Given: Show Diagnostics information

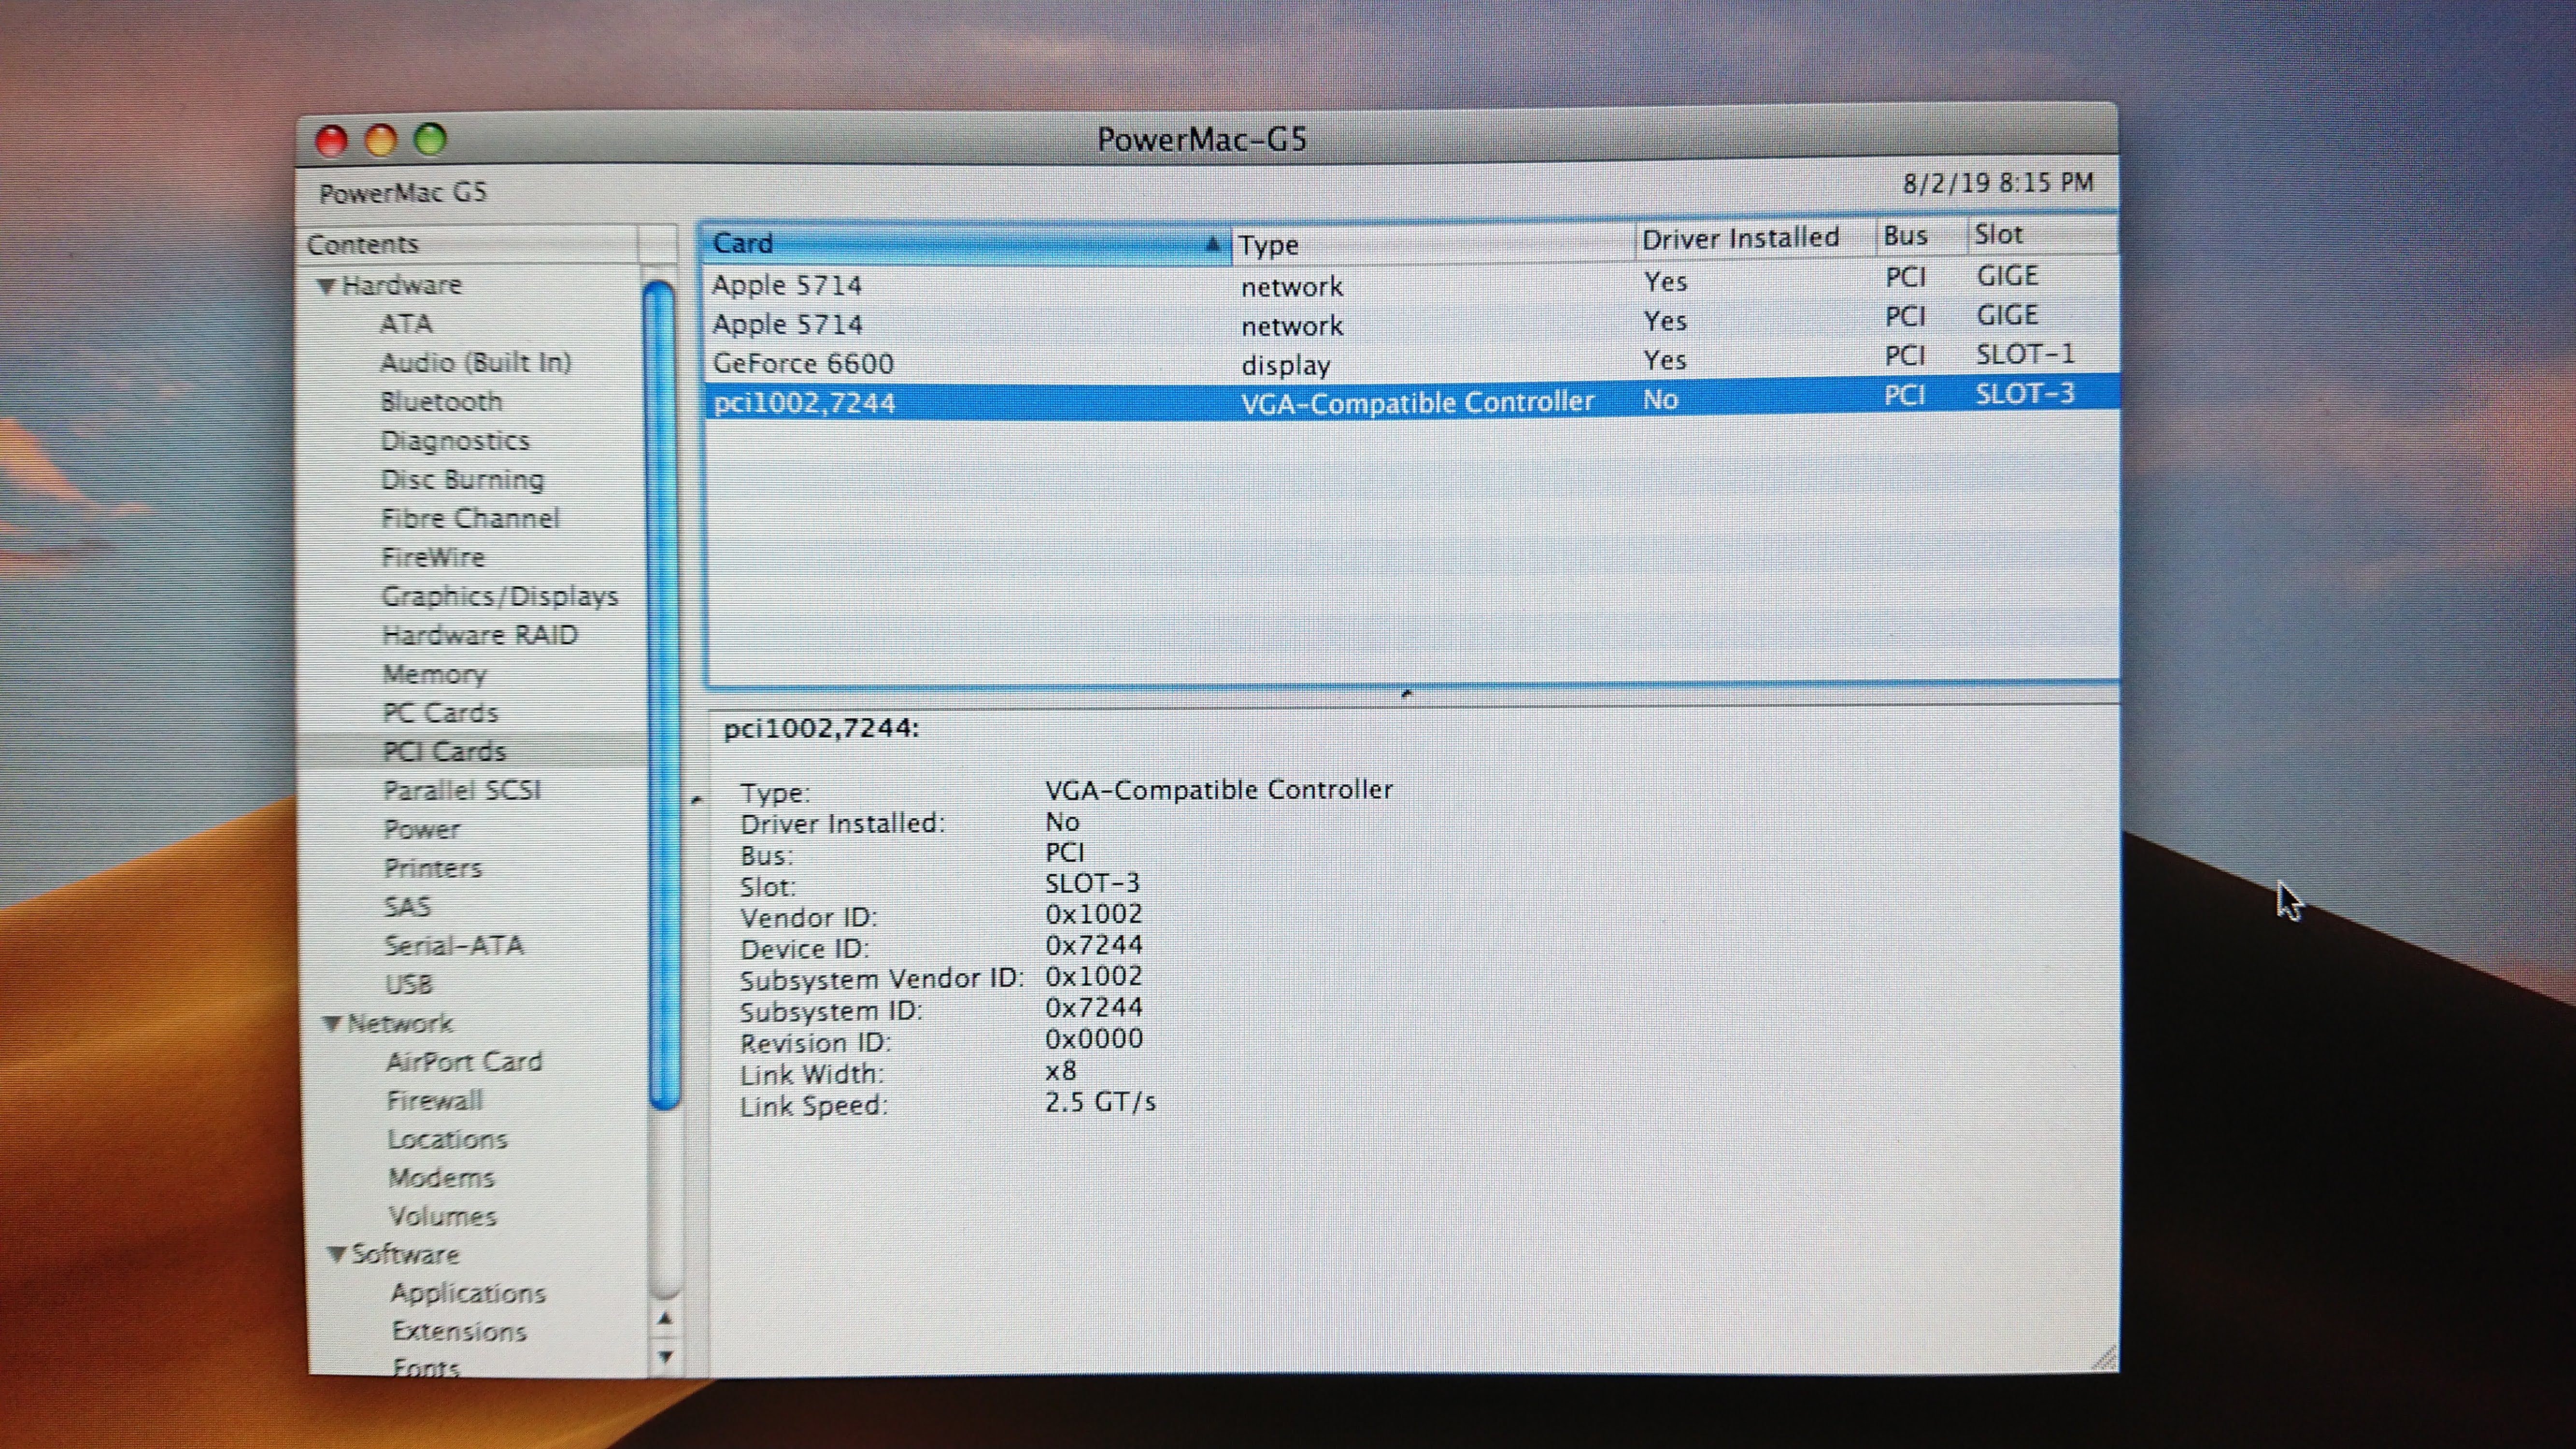Looking at the screenshot, I should pos(455,441).
